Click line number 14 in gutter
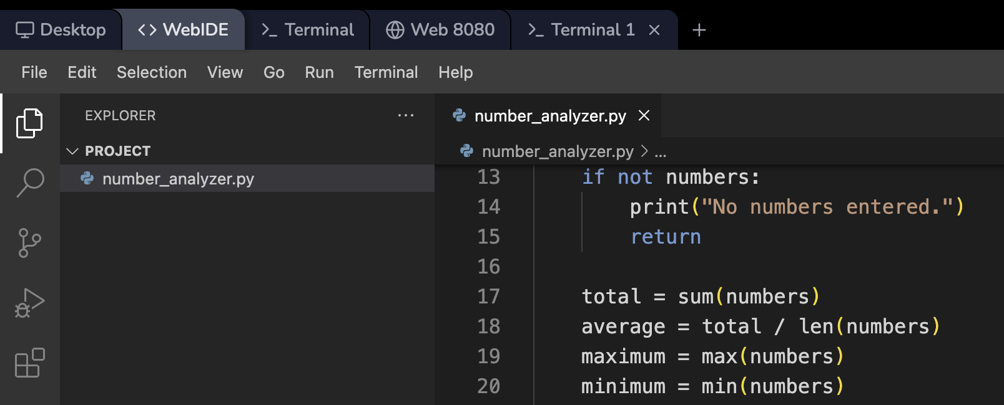The width and height of the screenshot is (1004, 405). (x=489, y=207)
